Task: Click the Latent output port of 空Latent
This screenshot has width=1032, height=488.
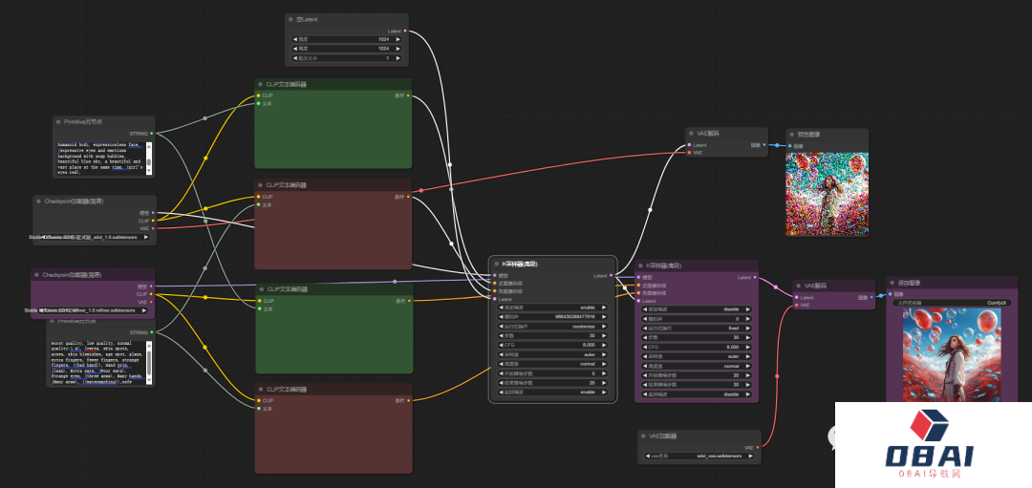Action: click(404, 31)
